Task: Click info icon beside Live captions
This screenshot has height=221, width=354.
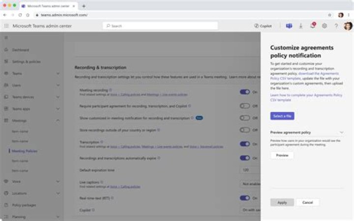Action: [x=102, y=182]
